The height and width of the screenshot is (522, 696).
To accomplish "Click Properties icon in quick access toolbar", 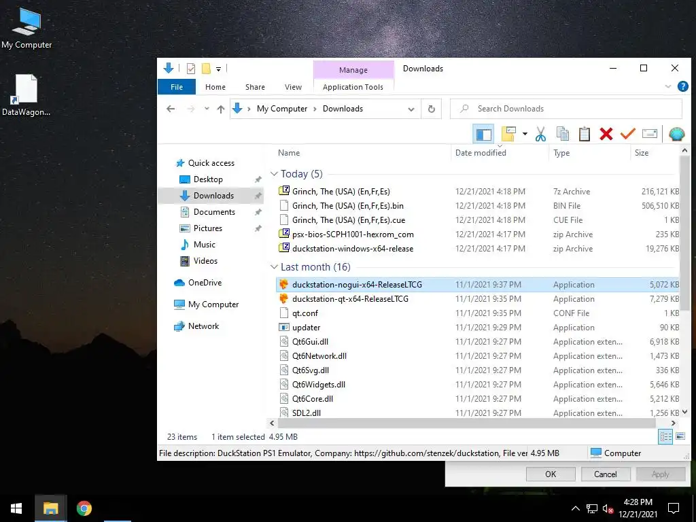I will click(x=191, y=69).
